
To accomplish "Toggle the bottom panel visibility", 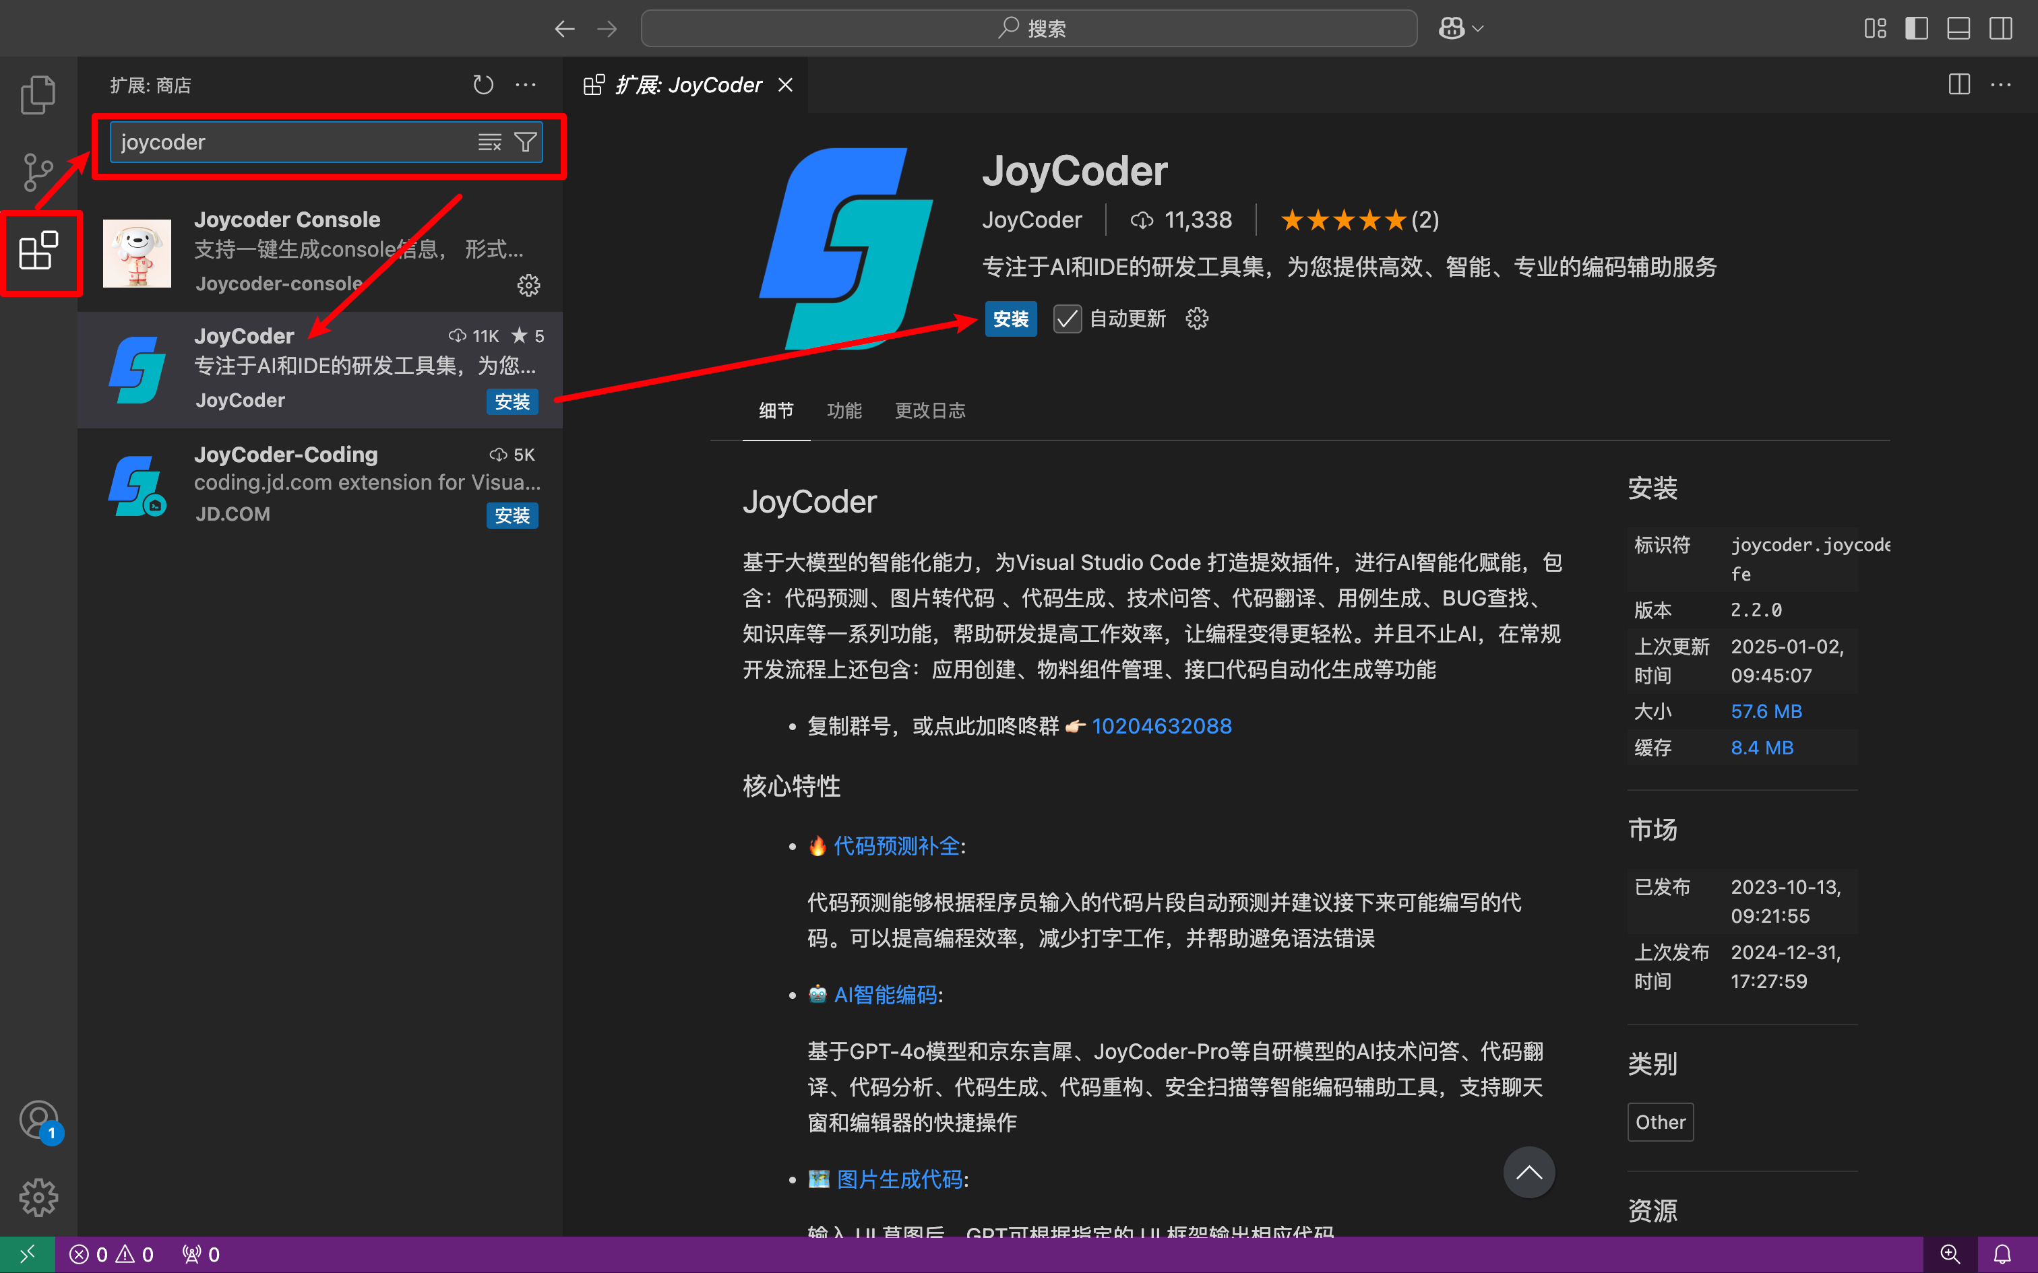I will point(1959,28).
